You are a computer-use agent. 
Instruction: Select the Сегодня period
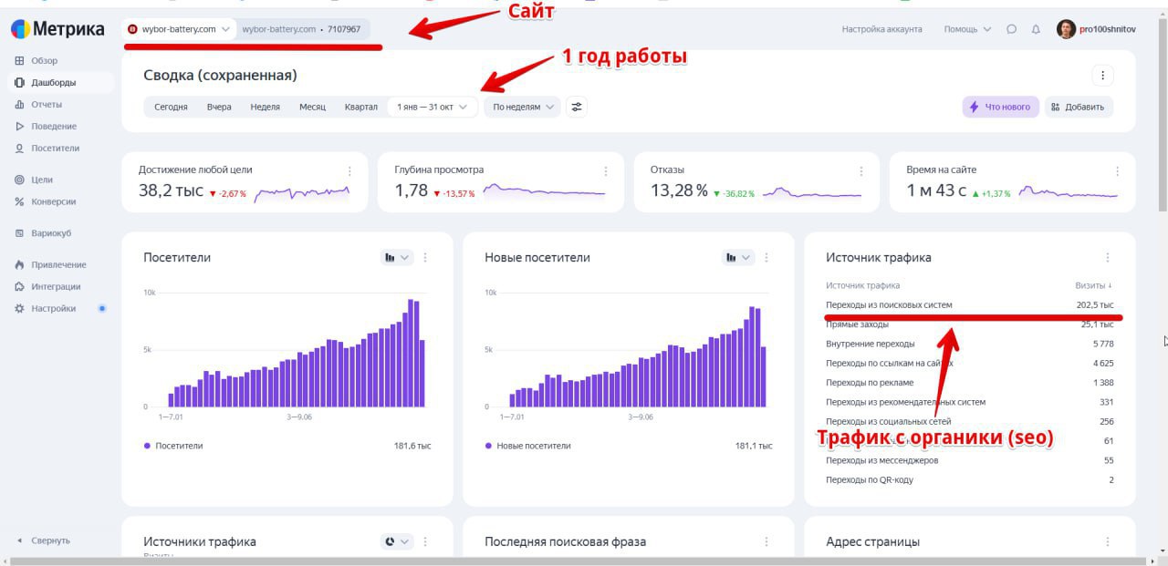(171, 107)
